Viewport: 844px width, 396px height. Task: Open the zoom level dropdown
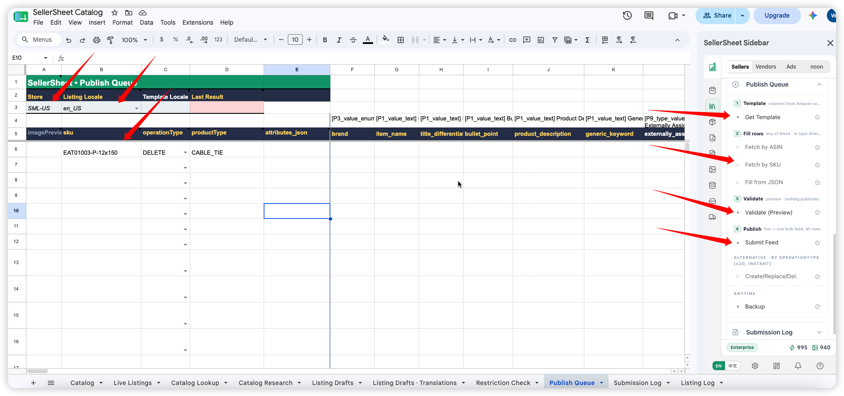pyautogui.click(x=134, y=40)
